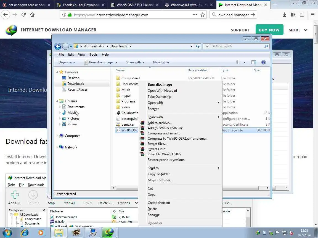The width and height of the screenshot is (318, 238).
Task: Select the Compressed folder row
Action: (x=192, y=78)
